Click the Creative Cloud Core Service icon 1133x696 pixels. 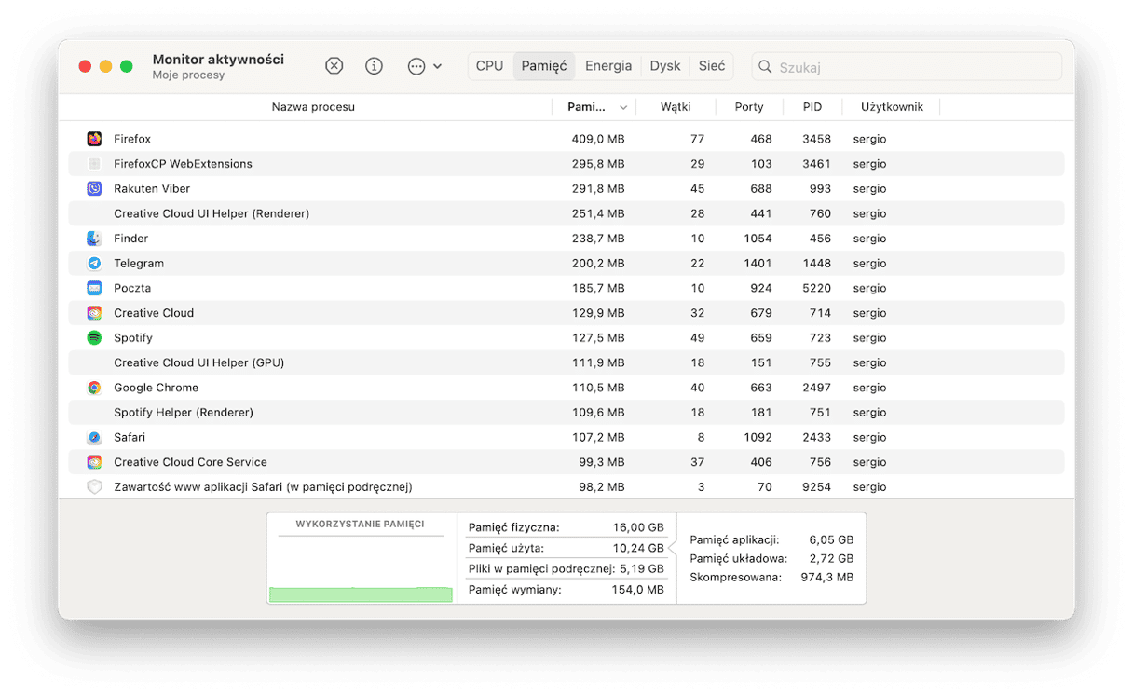(x=94, y=462)
